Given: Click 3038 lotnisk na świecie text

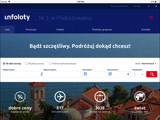Looking at the screenshot, I should coord(100,110).
